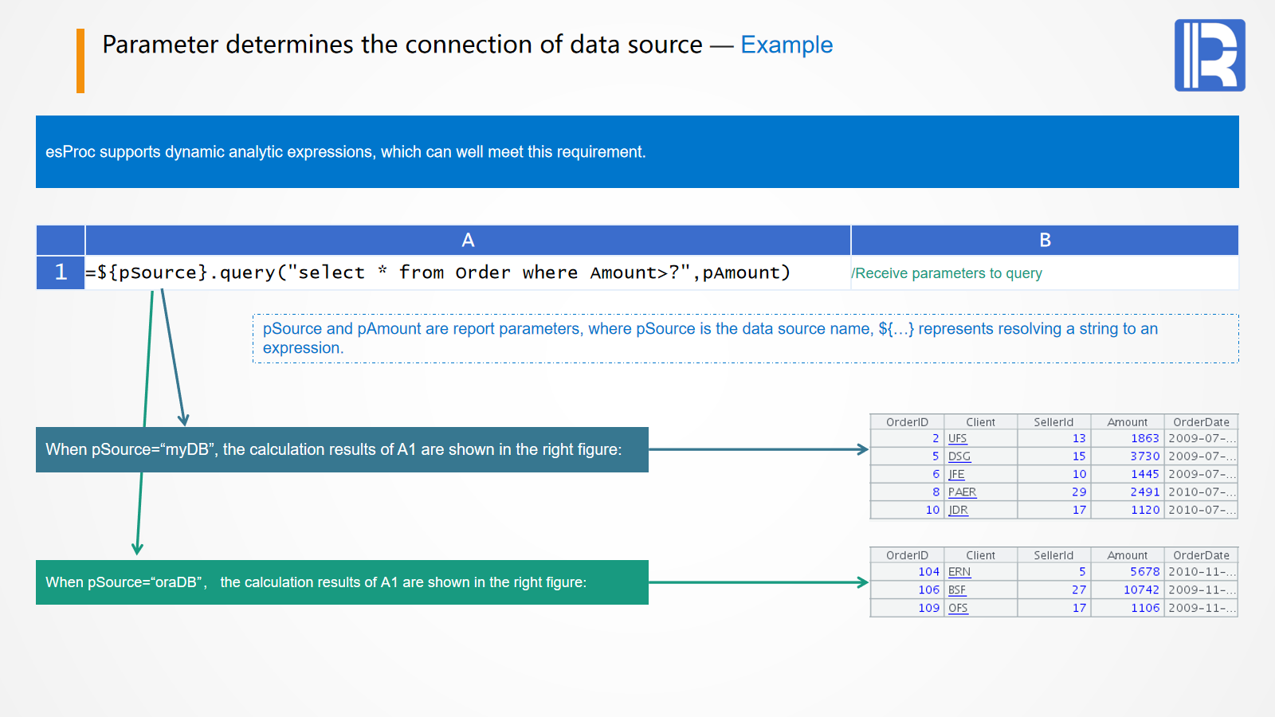1275x717 pixels.
Task: Click amount value 10742 in lower table
Action: click(1141, 590)
